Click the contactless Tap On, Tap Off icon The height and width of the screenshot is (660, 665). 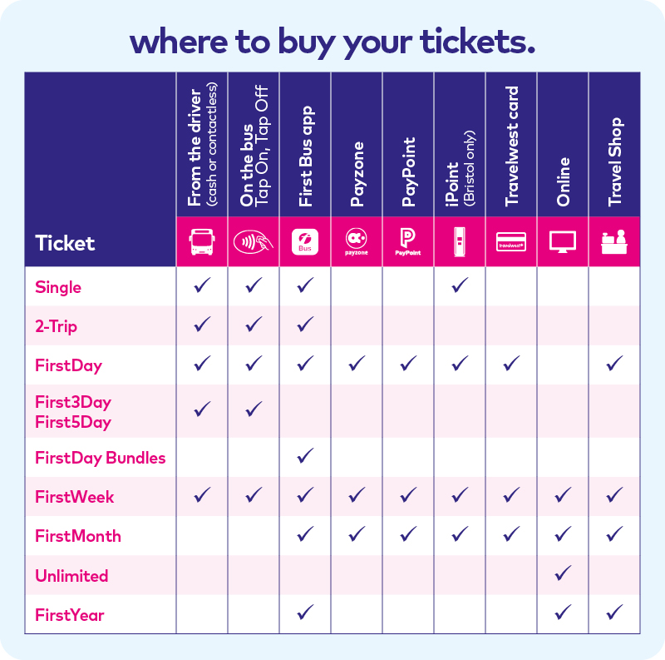[254, 242]
